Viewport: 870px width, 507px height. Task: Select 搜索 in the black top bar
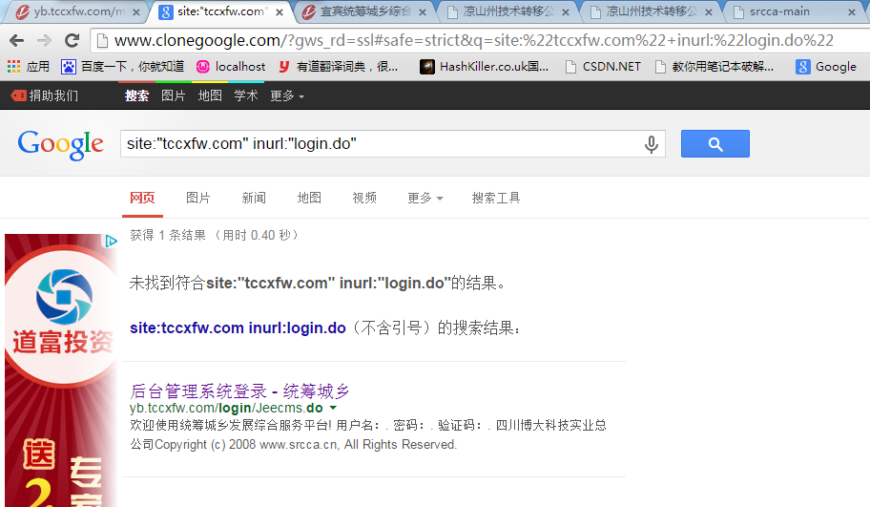tap(136, 95)
